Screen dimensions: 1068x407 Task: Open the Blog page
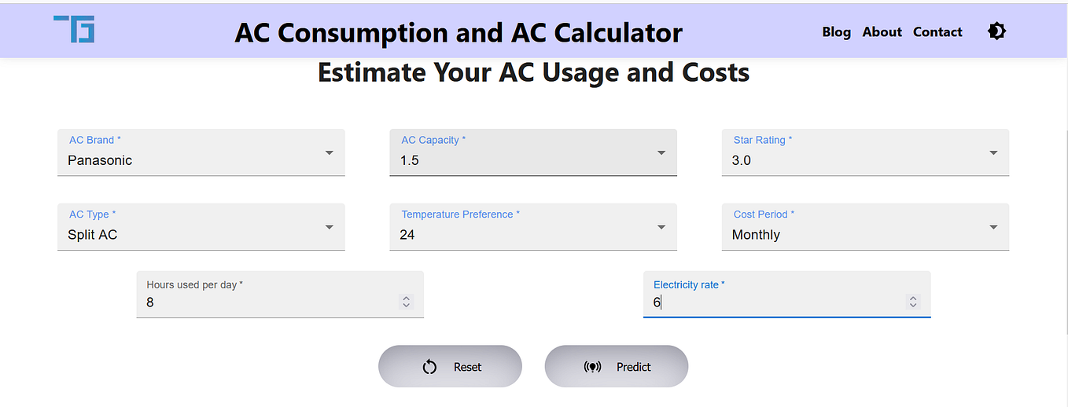point(836,32)
